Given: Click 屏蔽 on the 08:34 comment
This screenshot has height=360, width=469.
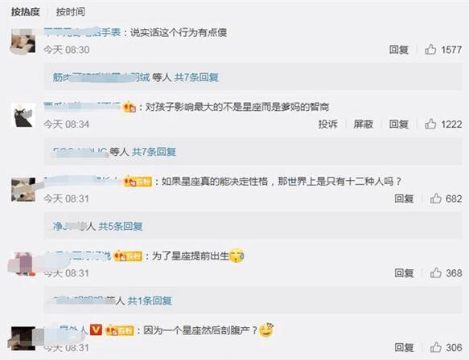Looking at the screenshot, I should click(x=363, y=124).
